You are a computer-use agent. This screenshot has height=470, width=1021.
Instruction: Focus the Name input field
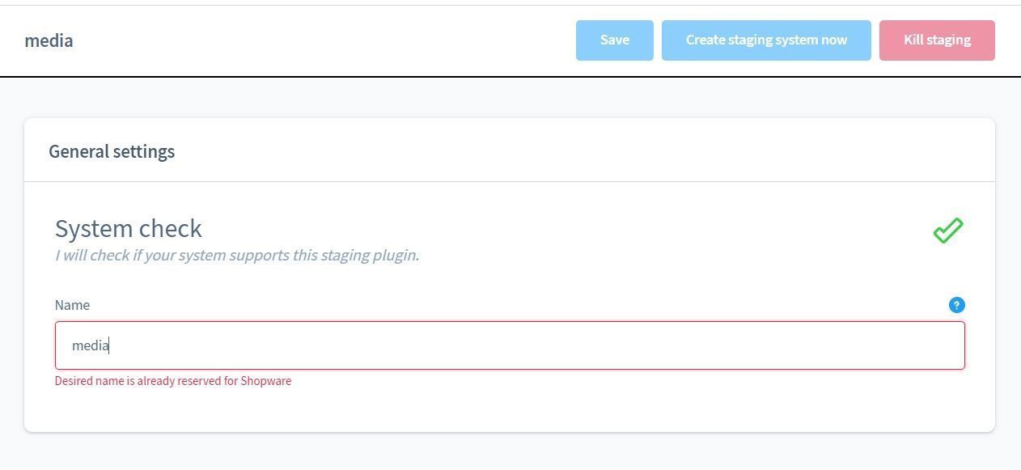(x=510, y=345)
